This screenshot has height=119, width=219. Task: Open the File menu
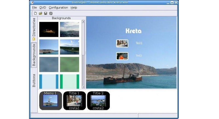[34, 8]
